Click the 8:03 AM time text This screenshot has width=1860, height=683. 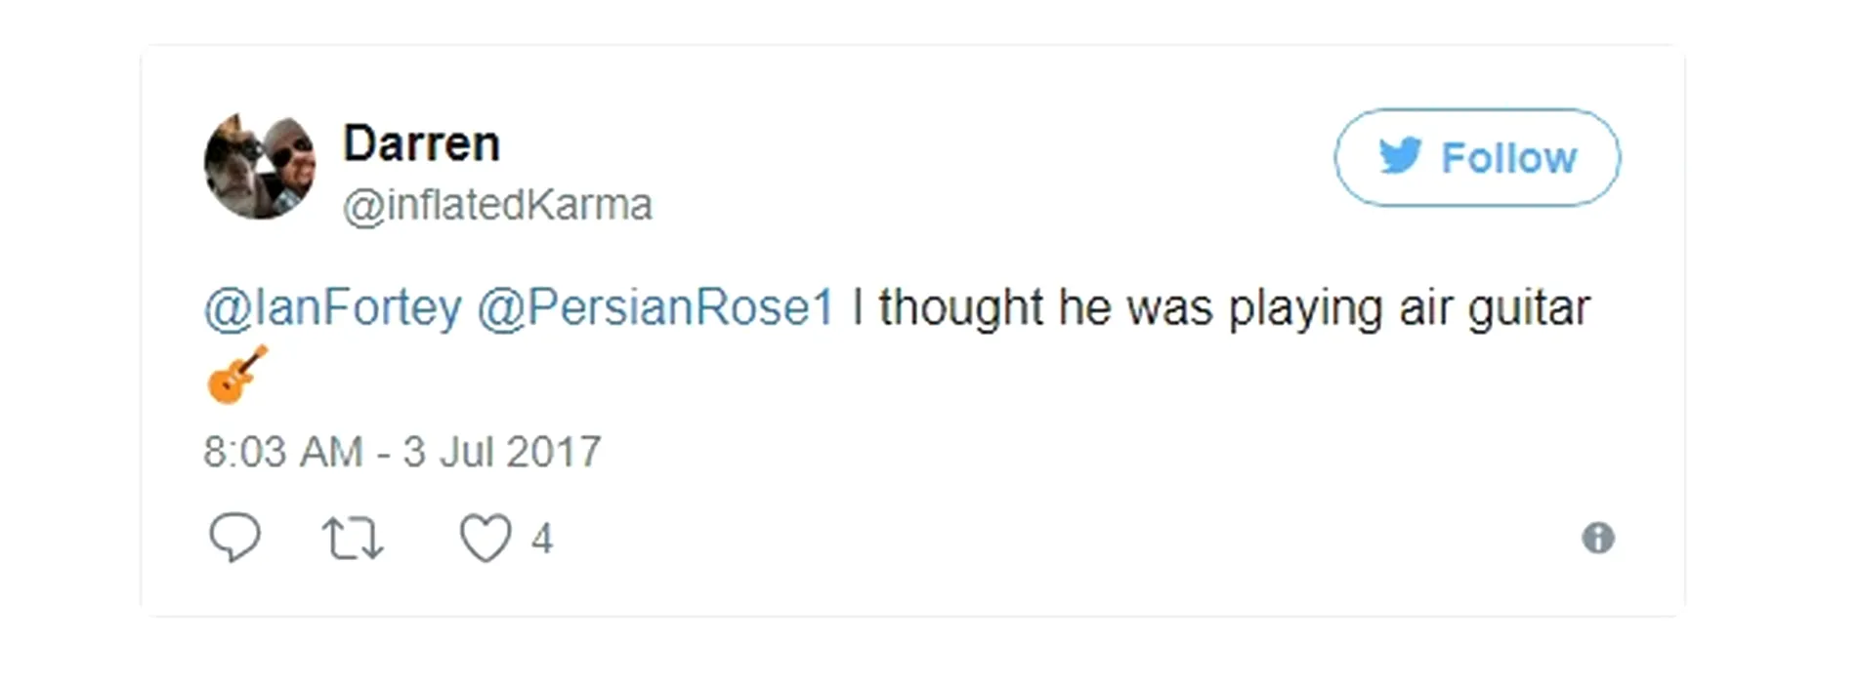[x=283, y=452]
